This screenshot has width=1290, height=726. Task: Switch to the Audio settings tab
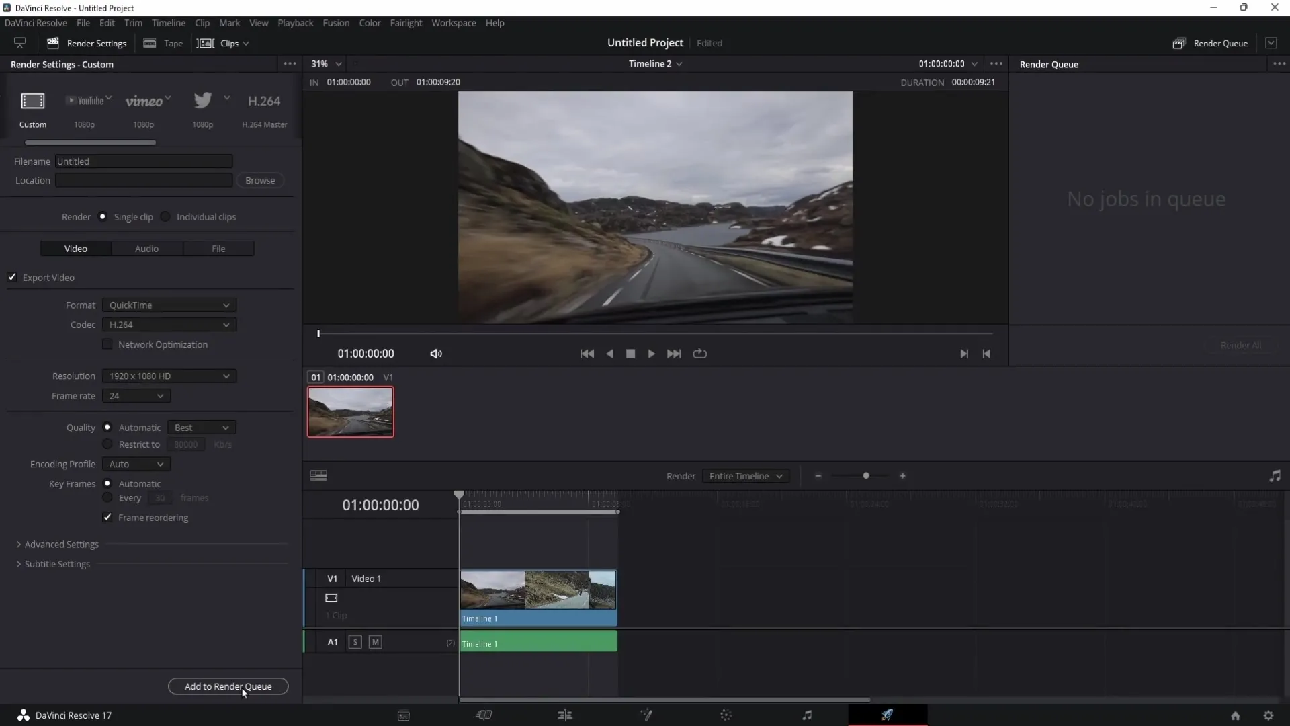tap(146, 249)
